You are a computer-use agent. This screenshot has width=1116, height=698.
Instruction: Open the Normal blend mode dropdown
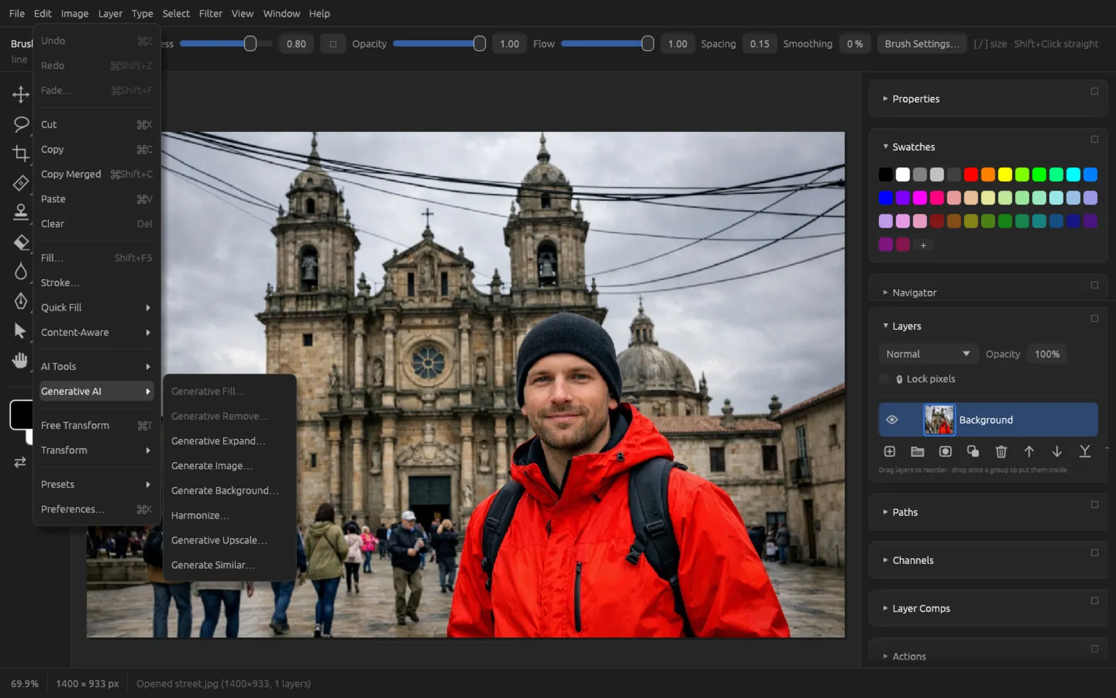point(928,354)
